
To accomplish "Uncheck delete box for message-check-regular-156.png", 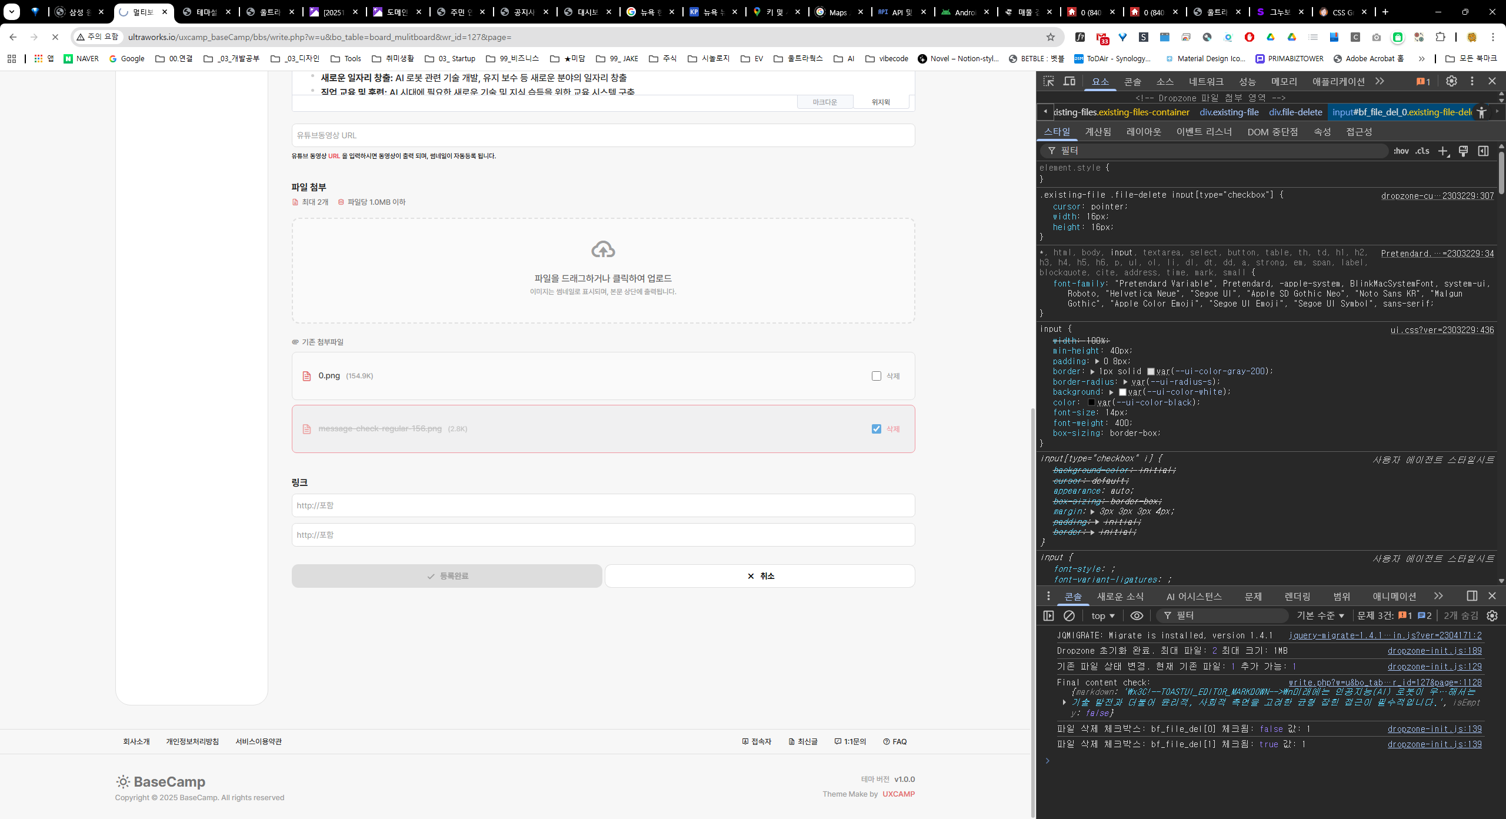I will click(x=877, y=429).
